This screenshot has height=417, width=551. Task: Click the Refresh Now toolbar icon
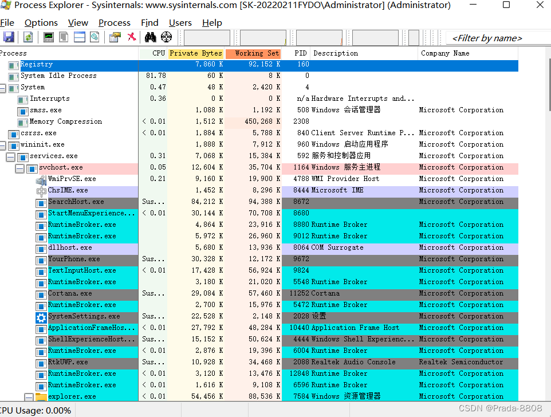(x=28, y=37)
